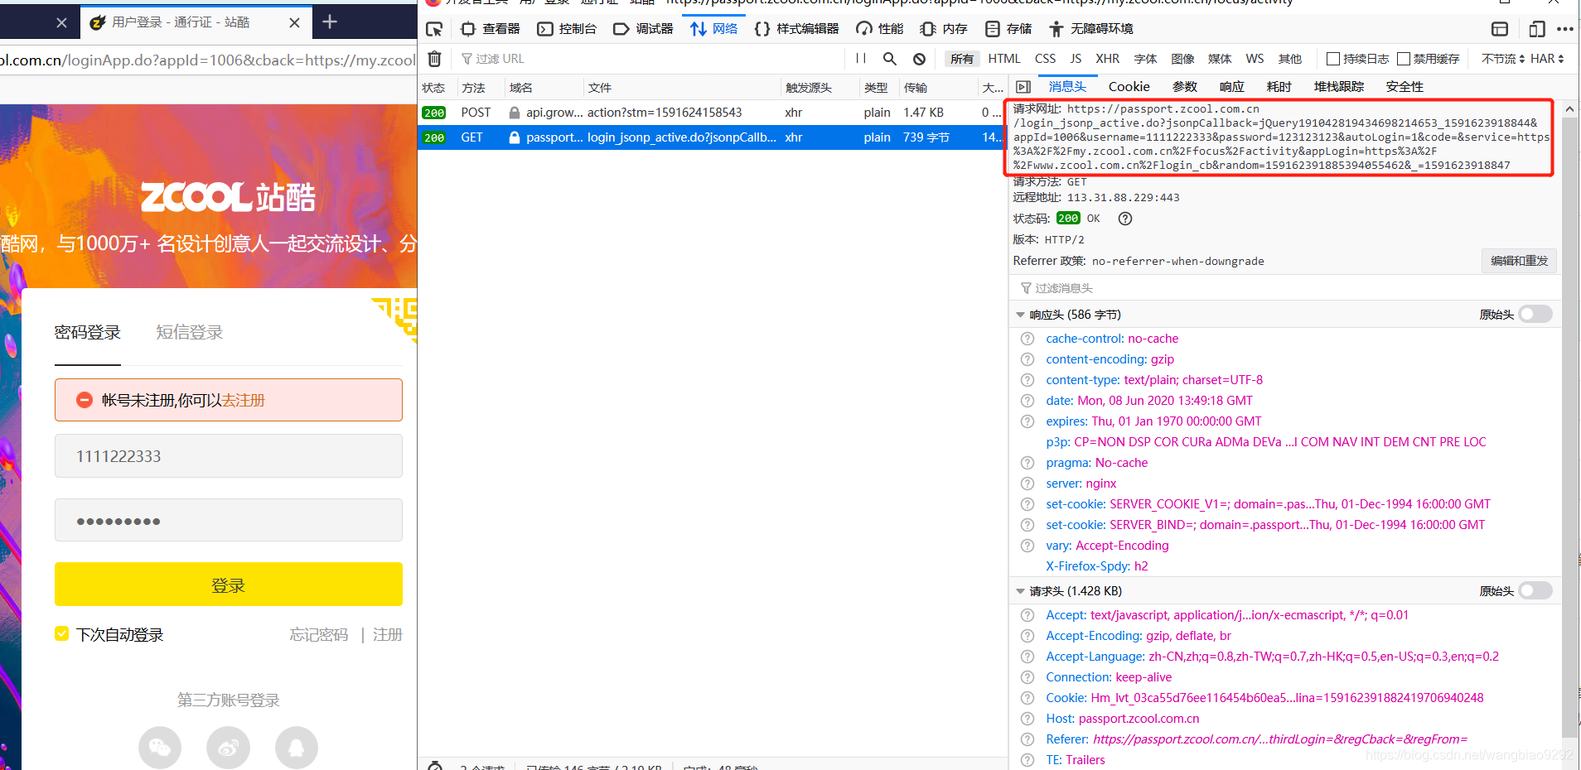The height and width of the screenshot is (770, 1581).
Task: Clear network requests with trash icon
Action: click(x=434, y=59)
